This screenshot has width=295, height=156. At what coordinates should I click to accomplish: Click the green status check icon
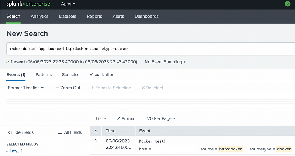(287, 4)
